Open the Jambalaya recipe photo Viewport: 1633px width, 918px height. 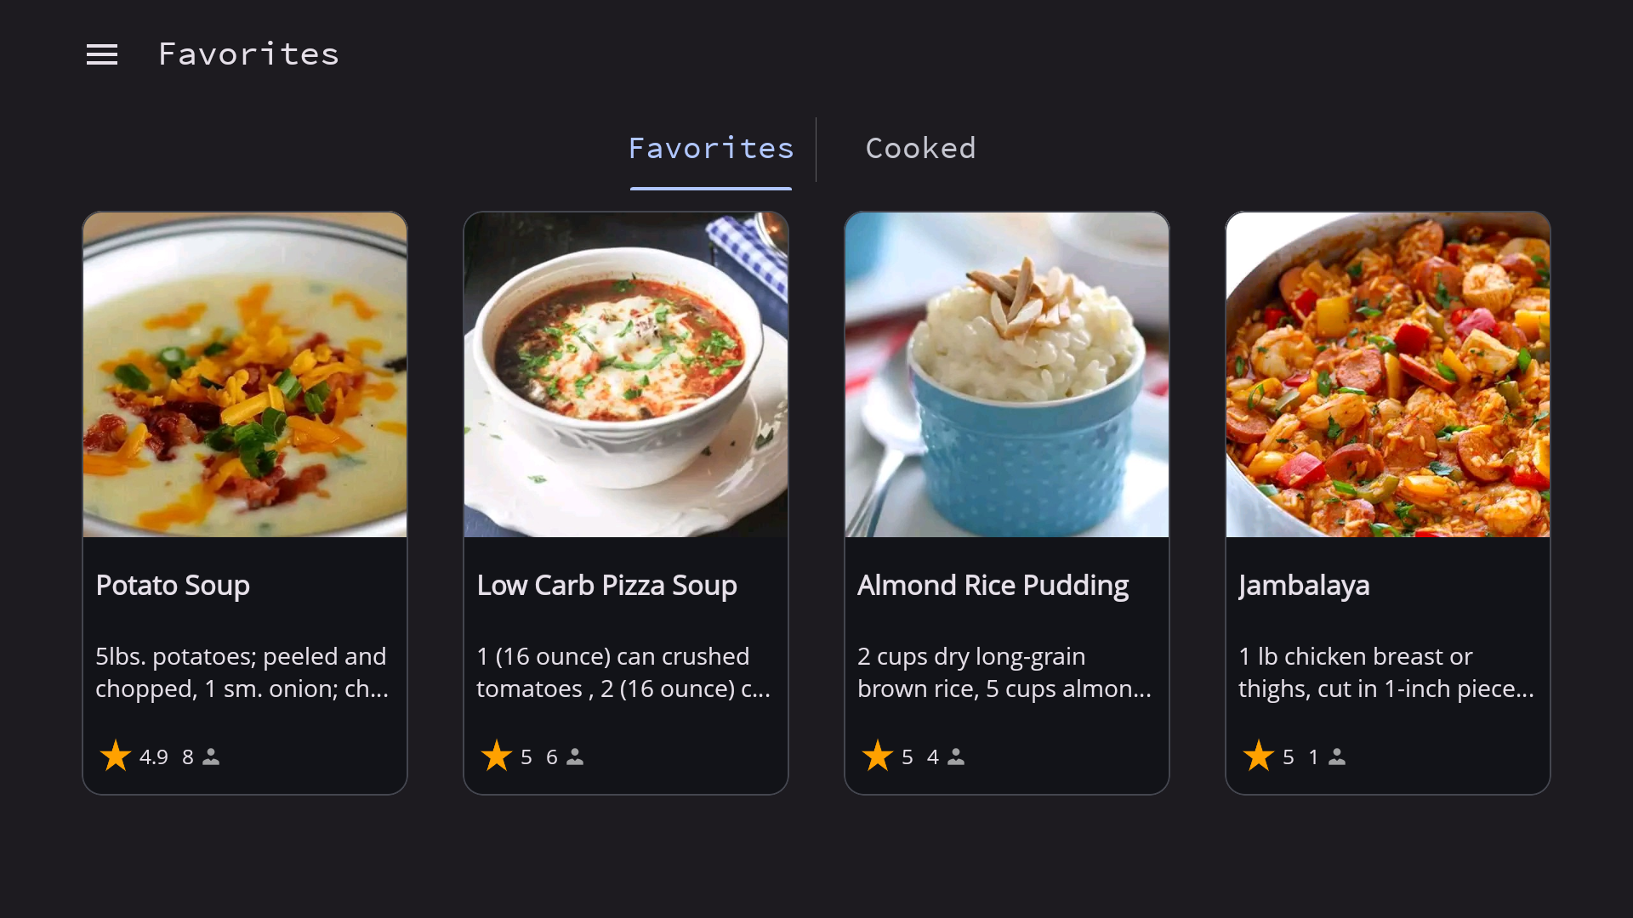pos(1388,375)
